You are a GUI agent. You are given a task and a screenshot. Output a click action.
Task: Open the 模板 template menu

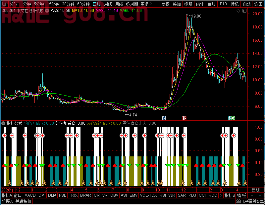(241, 195)
